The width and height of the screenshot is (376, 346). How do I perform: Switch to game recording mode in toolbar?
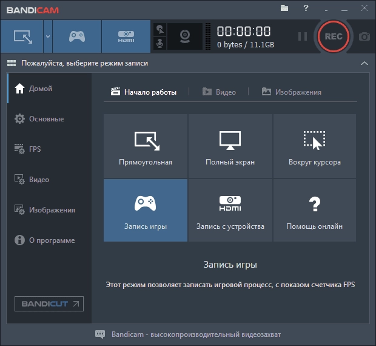pos(77,36)
